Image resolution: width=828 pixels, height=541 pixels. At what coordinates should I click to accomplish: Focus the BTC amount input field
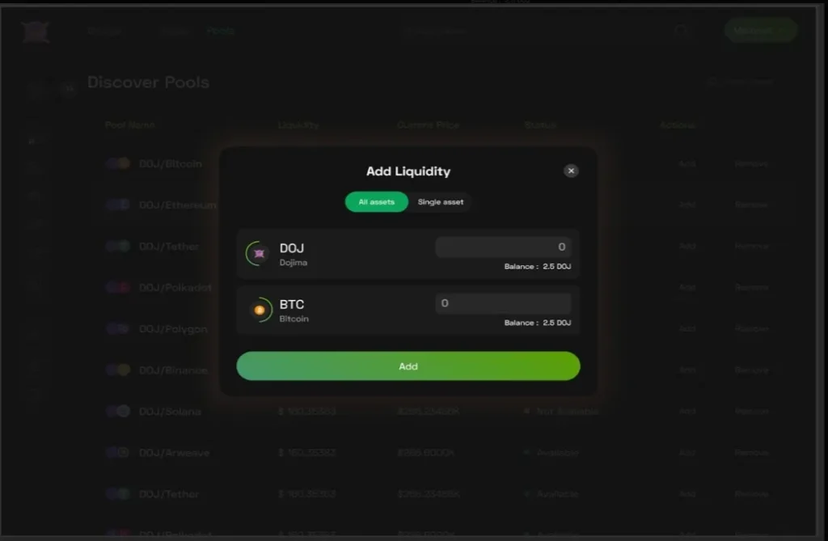coord(503,303)
